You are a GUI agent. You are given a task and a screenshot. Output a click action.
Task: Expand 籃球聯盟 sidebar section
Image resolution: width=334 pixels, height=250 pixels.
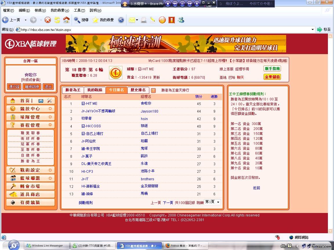(50, 178)
